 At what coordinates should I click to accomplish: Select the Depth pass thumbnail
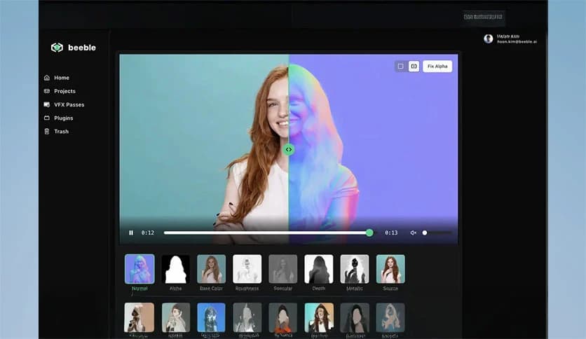[319, 269]
